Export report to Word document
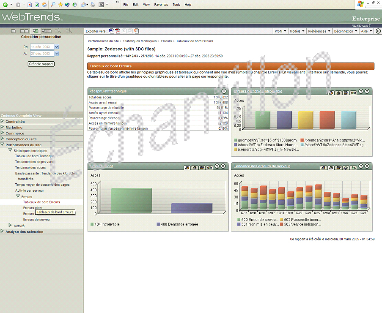The image size is (382, 313). (x=111, y=31)
